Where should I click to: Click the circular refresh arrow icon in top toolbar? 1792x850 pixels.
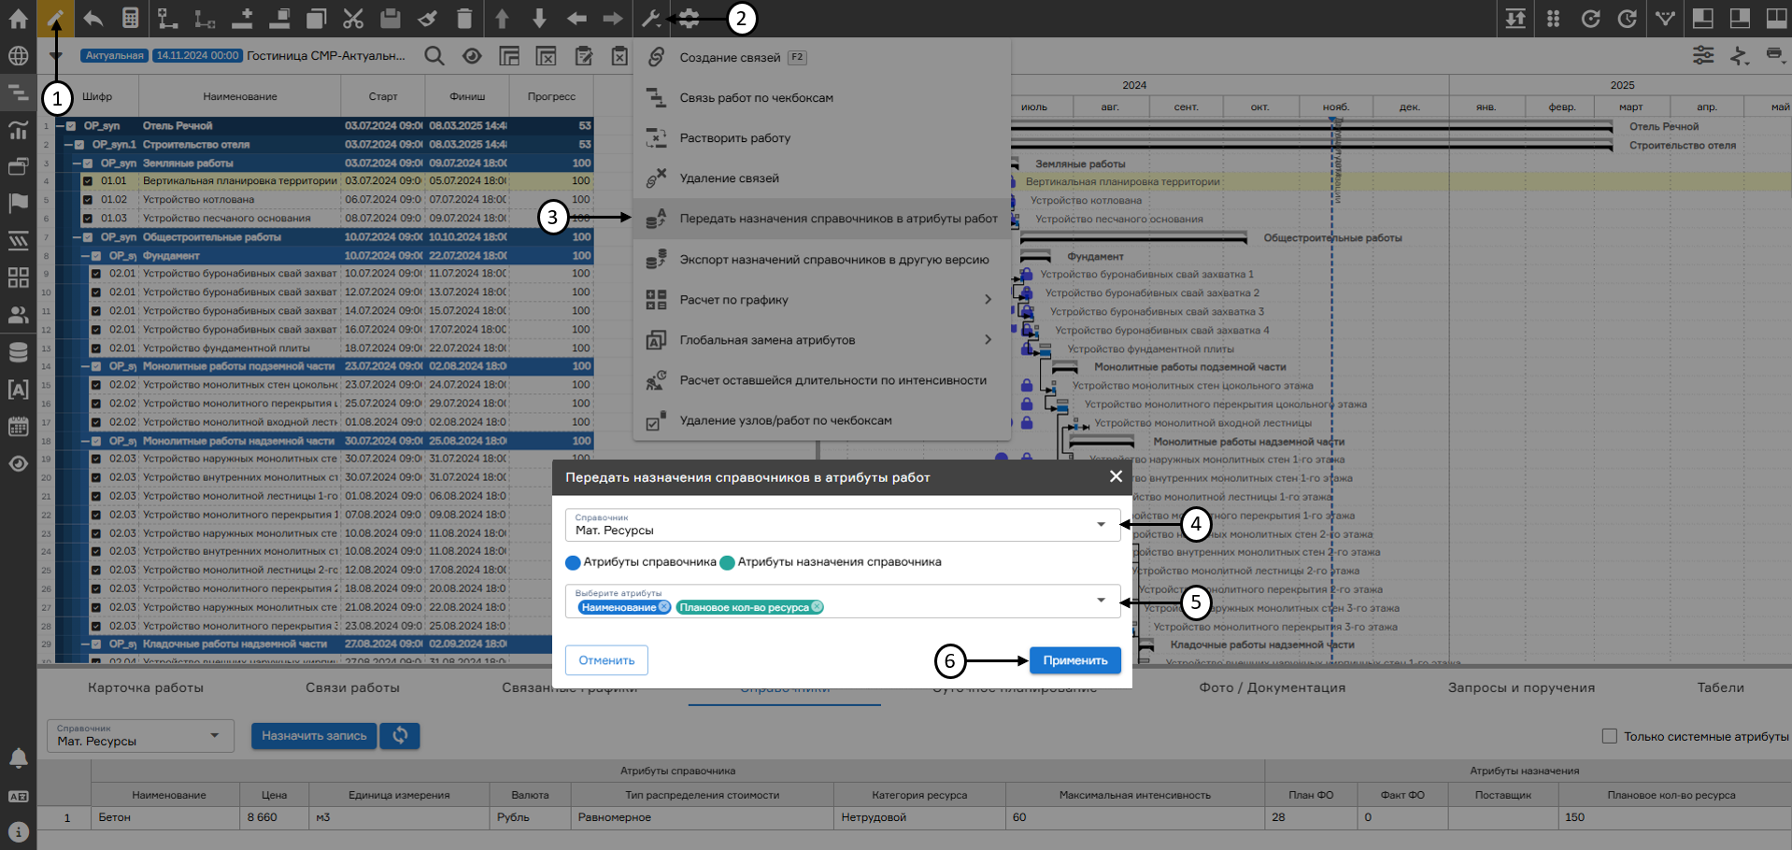tap(1590, 19)
